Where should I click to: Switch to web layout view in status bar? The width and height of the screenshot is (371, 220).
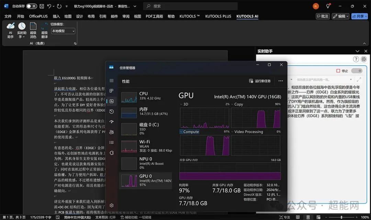pos(318,217)
